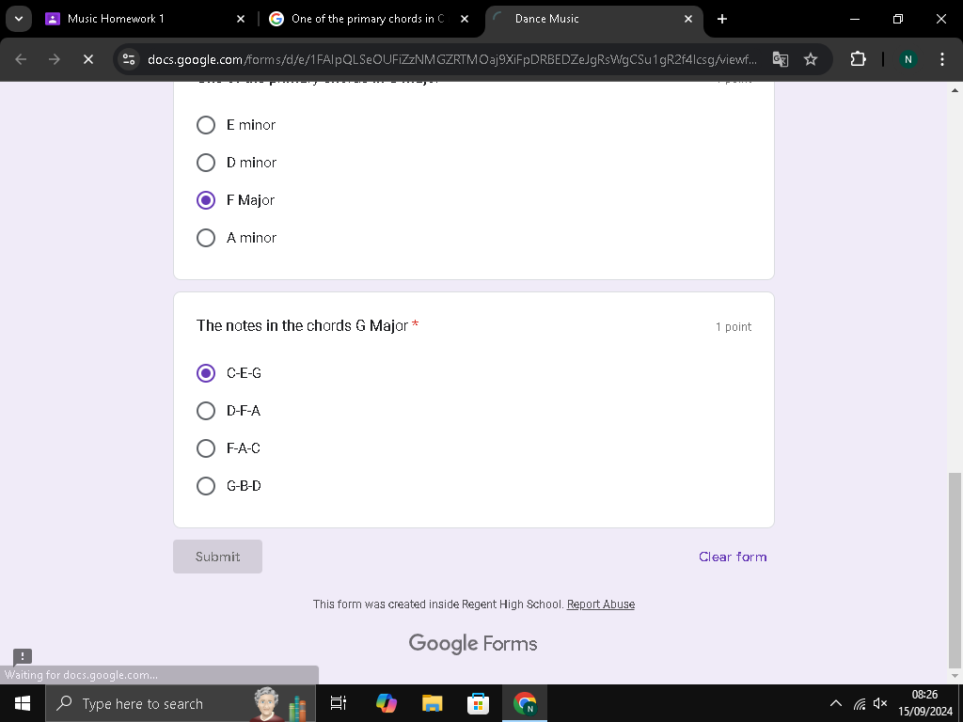Screen dimensions: 963x722
Task: Click the taskbar search box
Action: (180, 703)
